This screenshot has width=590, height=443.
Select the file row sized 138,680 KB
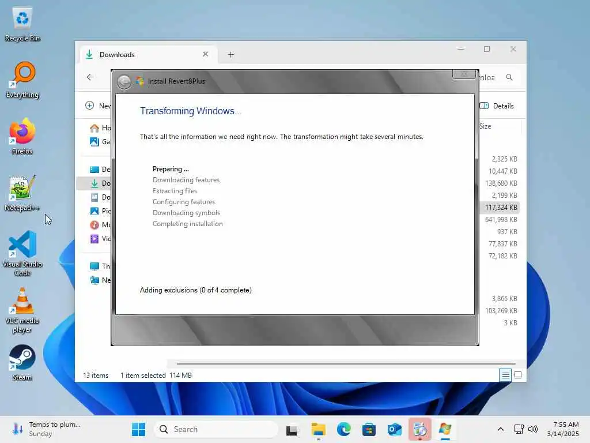pos(501,183)
